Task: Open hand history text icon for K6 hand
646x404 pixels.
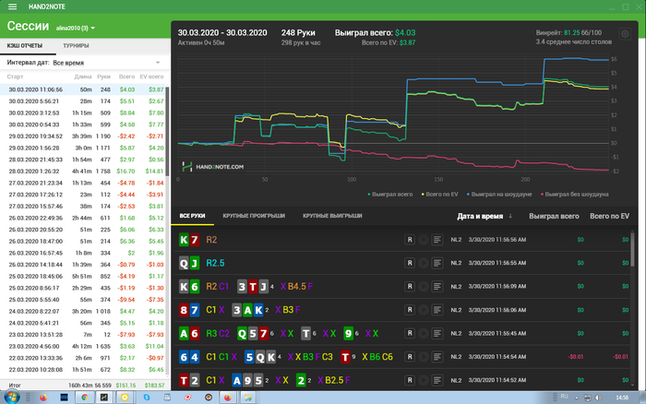Action: (x=437, y=286)
